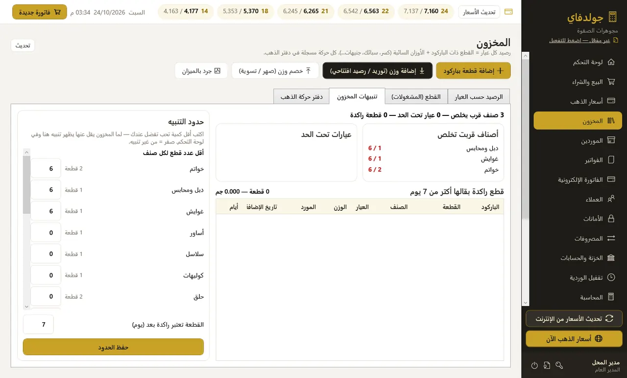Viewport: 627px width, 378px height.
Task: Save limits with حفظ الحدود
Action: click(113, 347)
